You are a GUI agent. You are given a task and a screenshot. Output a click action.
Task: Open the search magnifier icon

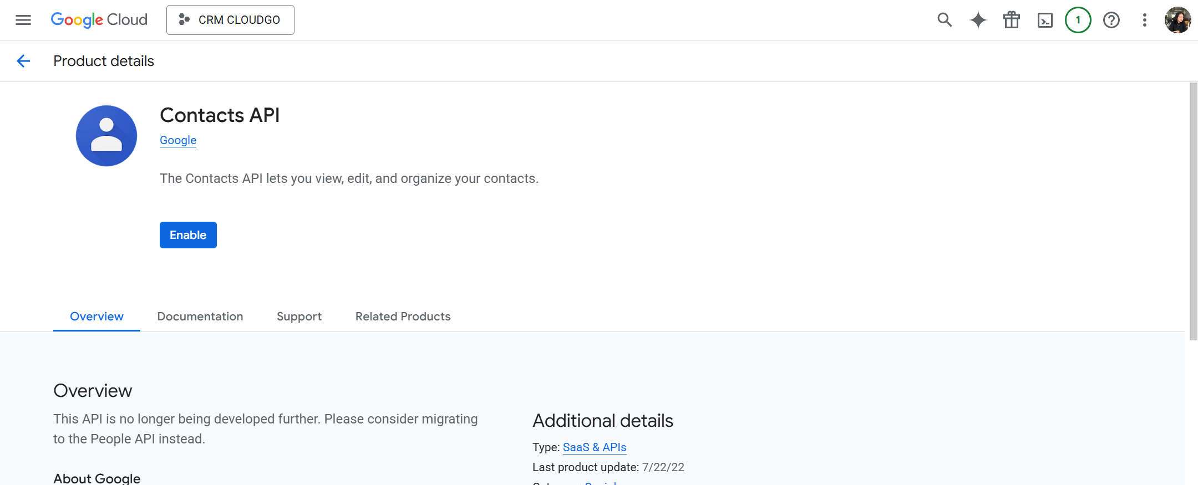[945, 20]
